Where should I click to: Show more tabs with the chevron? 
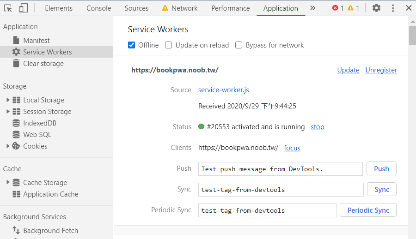[313, 8]
